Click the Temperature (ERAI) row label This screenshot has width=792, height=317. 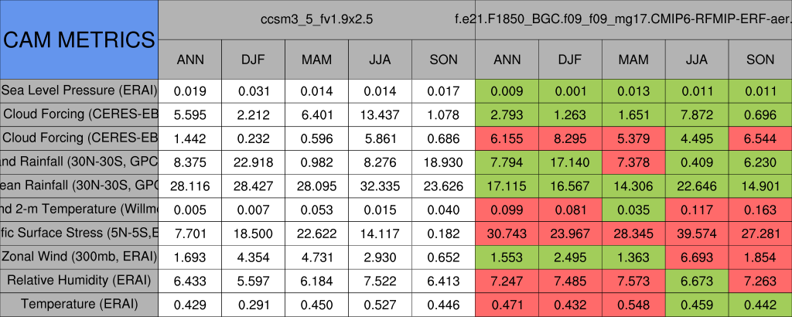tap(79, 305)
